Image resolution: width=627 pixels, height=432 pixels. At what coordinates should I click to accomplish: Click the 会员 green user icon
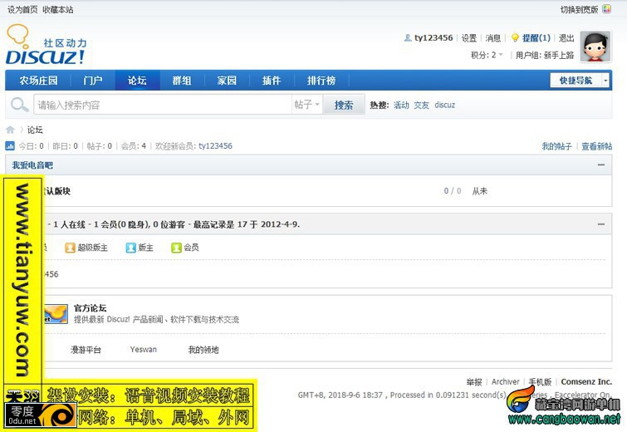(x=176, y=248)
